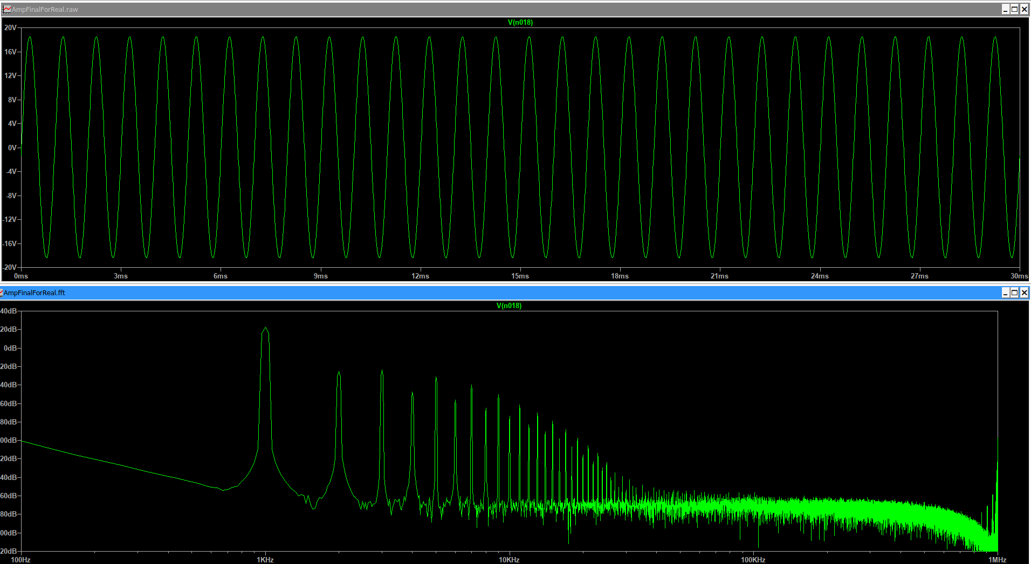Click the AmpFinalForReal.raw window icon
Screen dimensions: 1031x564
(x=6, y=9)
